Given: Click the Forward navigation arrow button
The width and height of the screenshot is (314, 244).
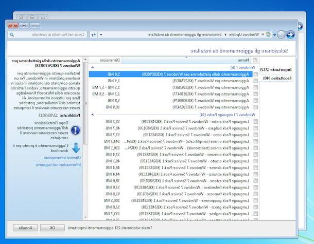Looking at the screenshot, I should point(281,35).
